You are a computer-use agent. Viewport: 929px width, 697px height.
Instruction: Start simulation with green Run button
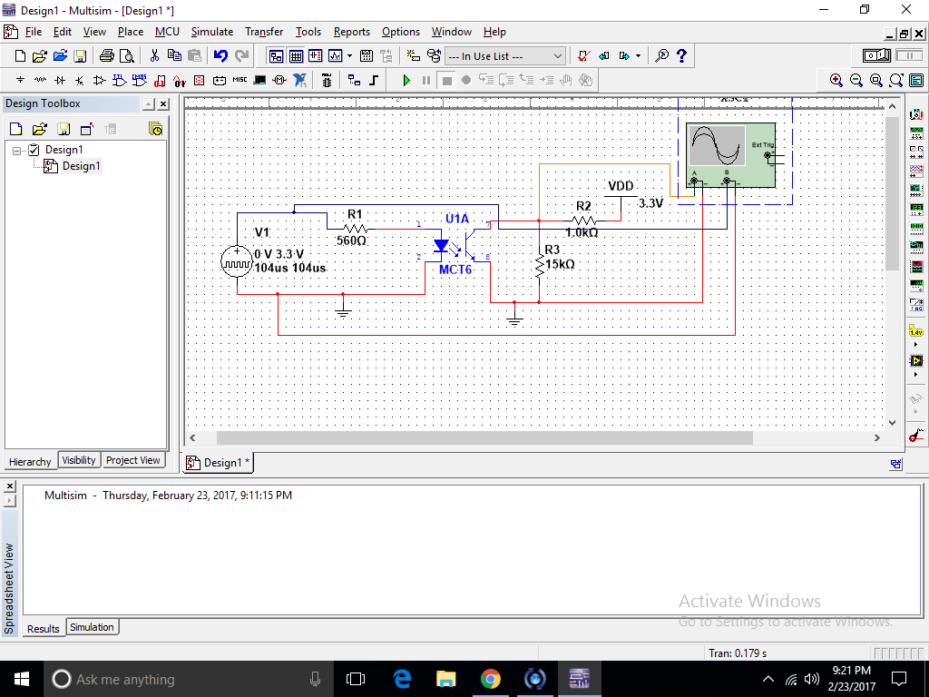[406, 80]
